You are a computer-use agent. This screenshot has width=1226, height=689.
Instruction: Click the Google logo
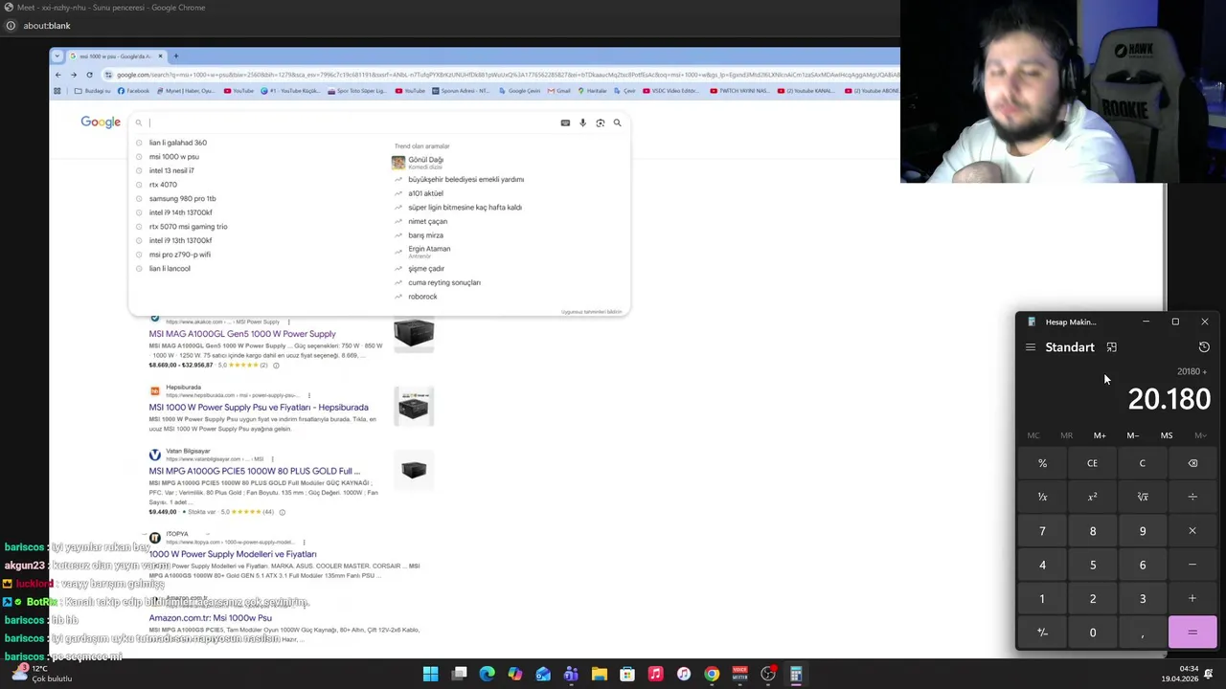pyautogui.click(x=101, y=122)
